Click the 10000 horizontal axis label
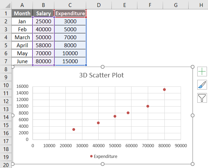The height and width of the screenshot is (168, 208). coord(49,146)
